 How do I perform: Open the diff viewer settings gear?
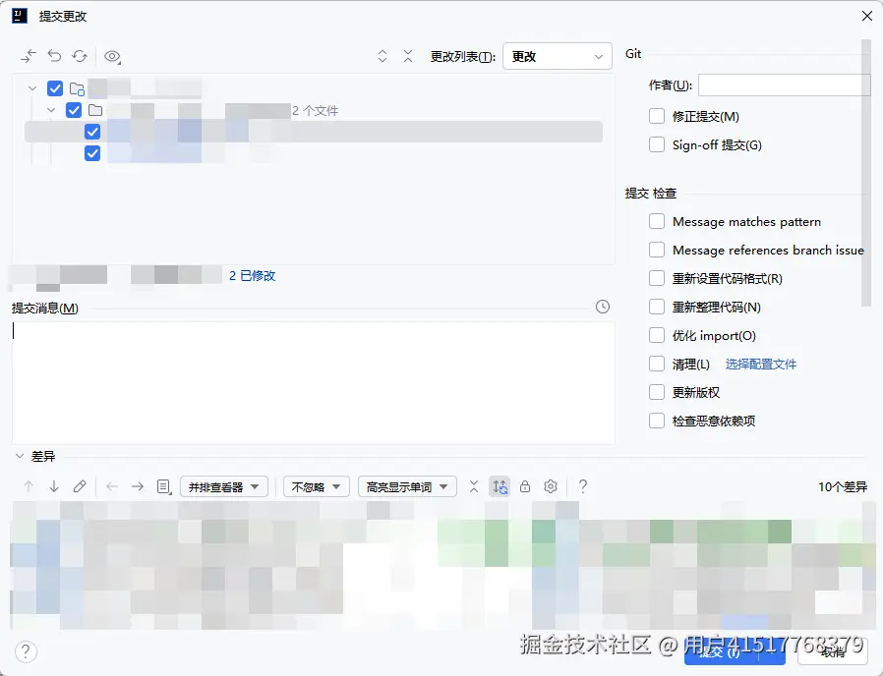(x=550, y=485)
